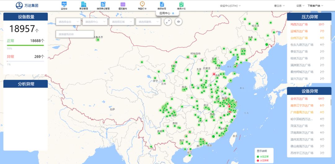Click the green 正常 device progress bar
The image size is (335, 164).
click(25, 46)
